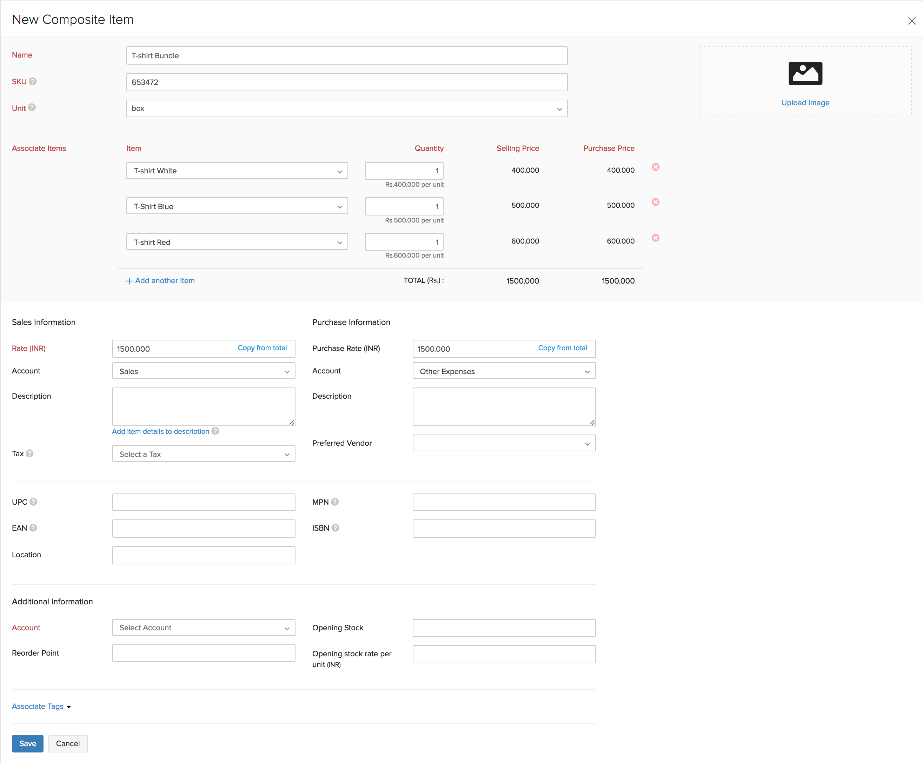Remove the T-shirt White line item
Screen dimensions: 923x763
655,167
